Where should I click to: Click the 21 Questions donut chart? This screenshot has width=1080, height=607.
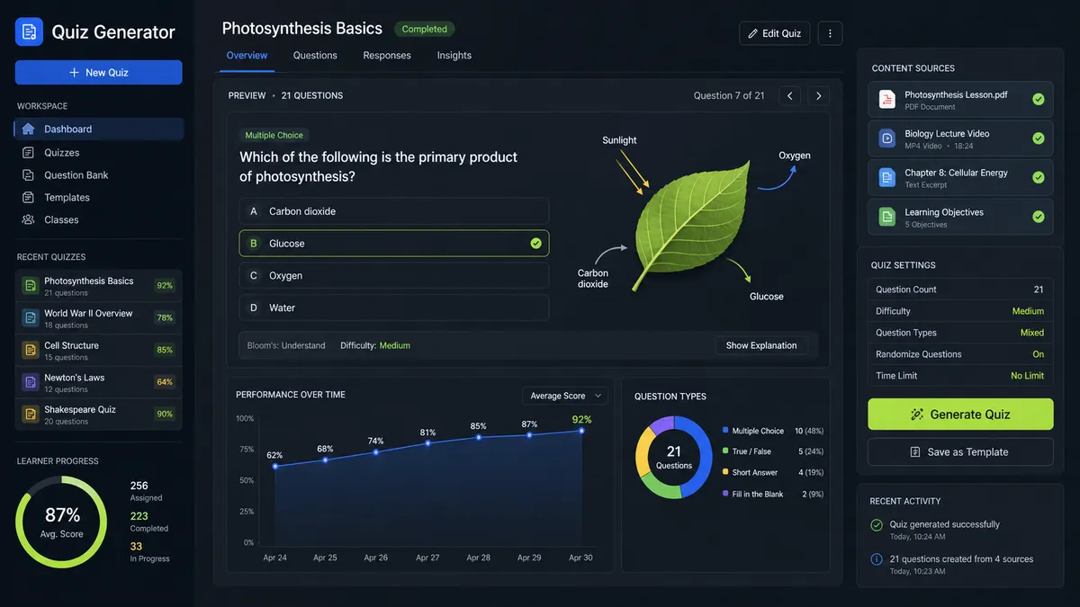[x=674, y=457]
